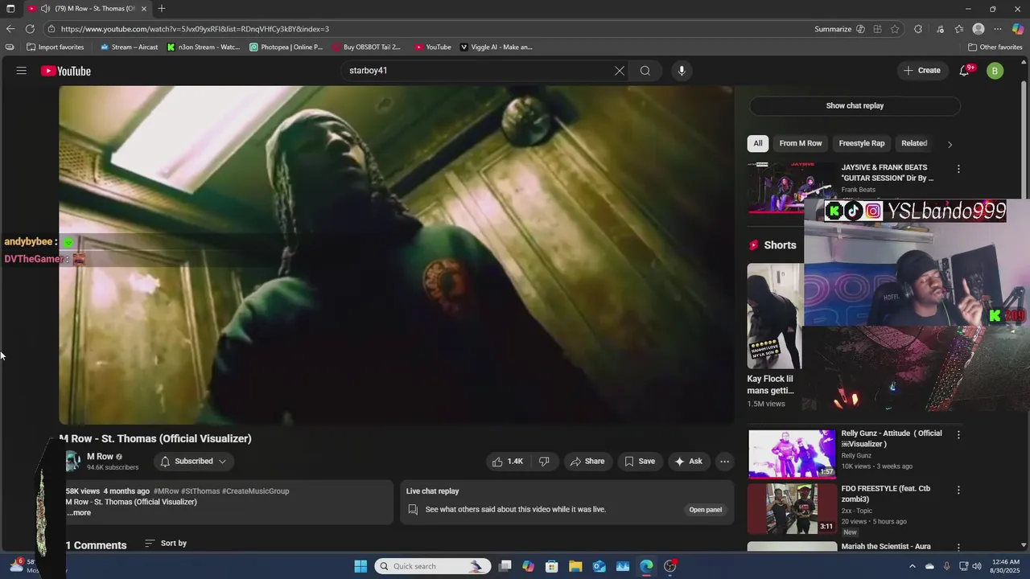
Task: Open the Favorites list icon
Action: tap(959, 29)
